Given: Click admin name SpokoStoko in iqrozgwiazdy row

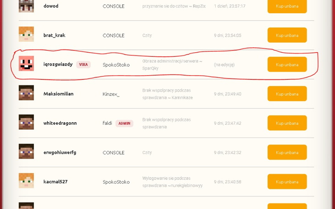Looking at the screenshot, I should click(116, 65).
